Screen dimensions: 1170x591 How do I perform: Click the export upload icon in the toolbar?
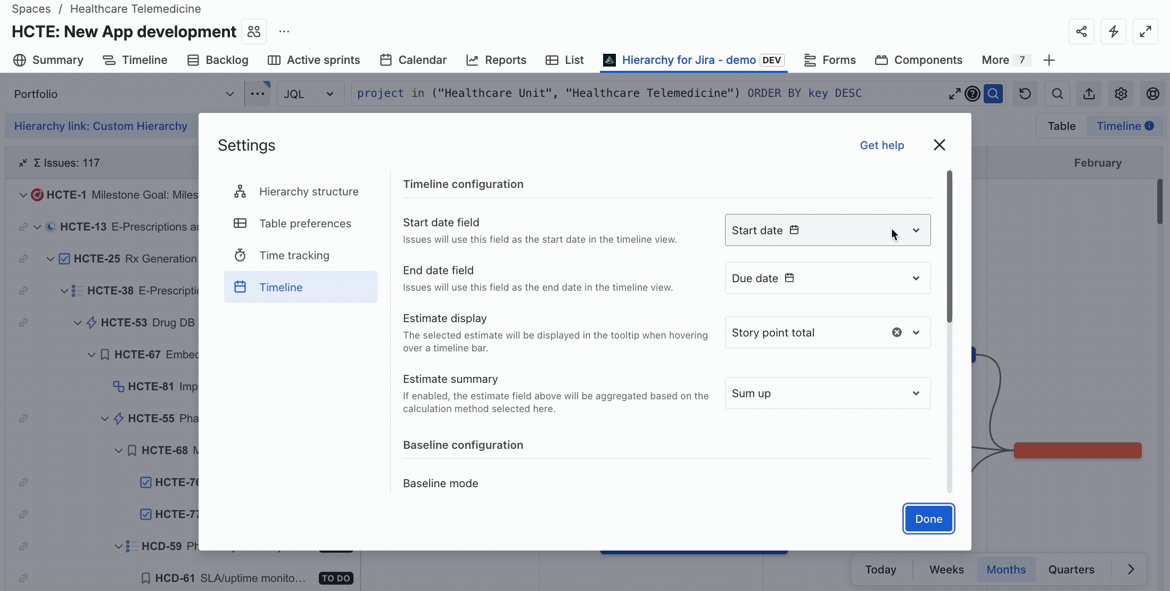tap(1089, 94)
